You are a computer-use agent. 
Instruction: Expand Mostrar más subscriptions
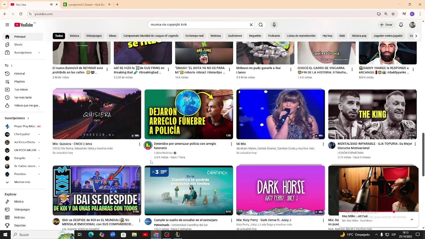point(22,182)
